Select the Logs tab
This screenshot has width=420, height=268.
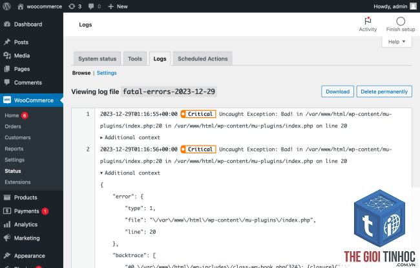[160, 59]
